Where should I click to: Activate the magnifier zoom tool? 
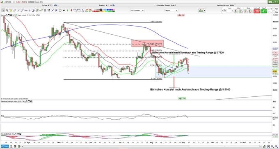tap(7, 11)
